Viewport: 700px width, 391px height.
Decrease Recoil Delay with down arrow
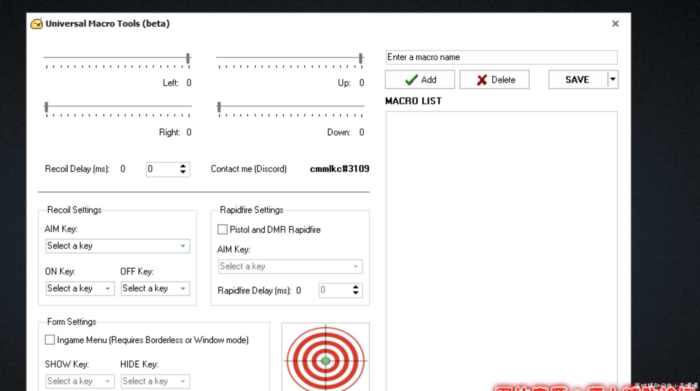[183, 172]
